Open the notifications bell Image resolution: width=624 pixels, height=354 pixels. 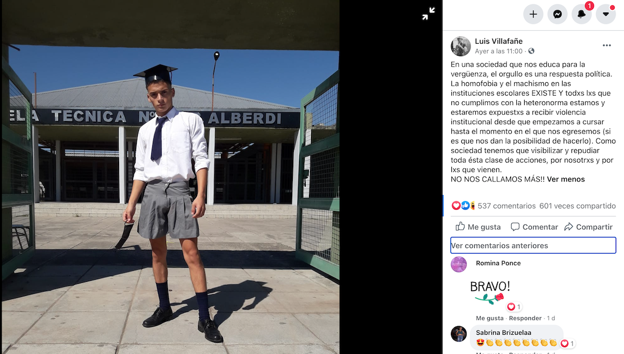581,14
